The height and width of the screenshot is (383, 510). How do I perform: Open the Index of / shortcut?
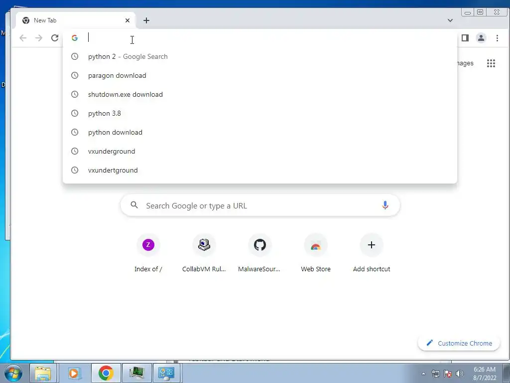click(x=148, y=253)
